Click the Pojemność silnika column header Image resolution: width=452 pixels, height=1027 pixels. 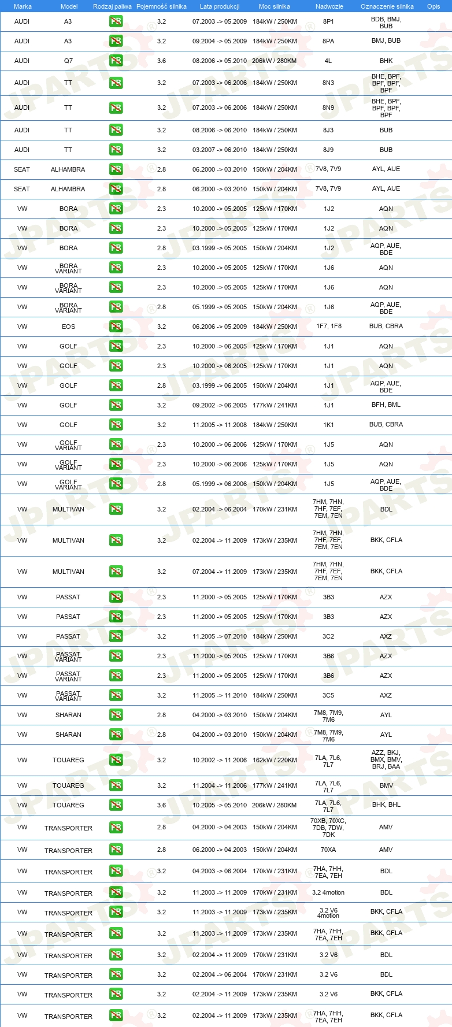click(161, 6)
